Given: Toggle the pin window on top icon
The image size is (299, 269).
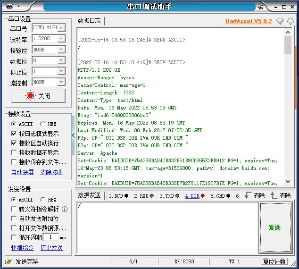Looking at the screenshot, I should pyautogui.click(x=260, y=7).
